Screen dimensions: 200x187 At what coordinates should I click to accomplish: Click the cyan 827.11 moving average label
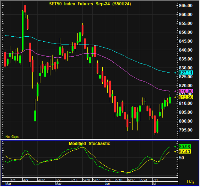186,73
